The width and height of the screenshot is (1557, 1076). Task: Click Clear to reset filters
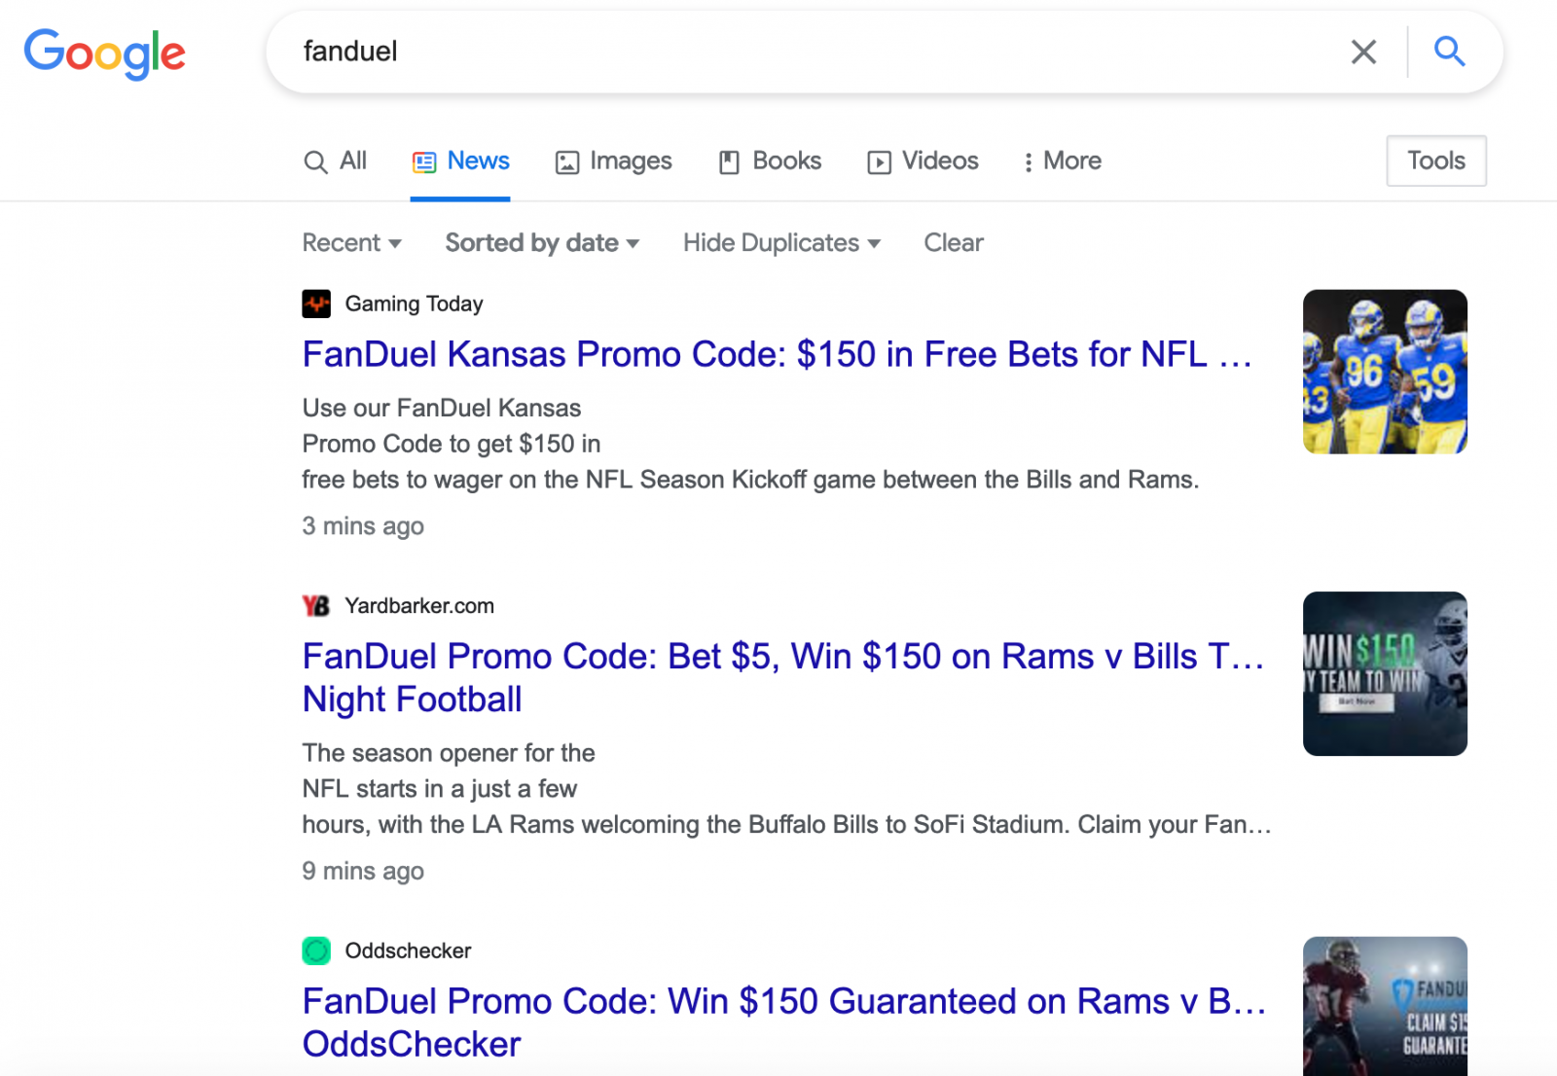954,242
